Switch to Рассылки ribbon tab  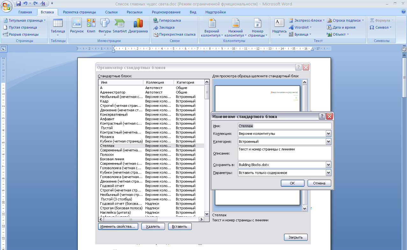point(134,12)
